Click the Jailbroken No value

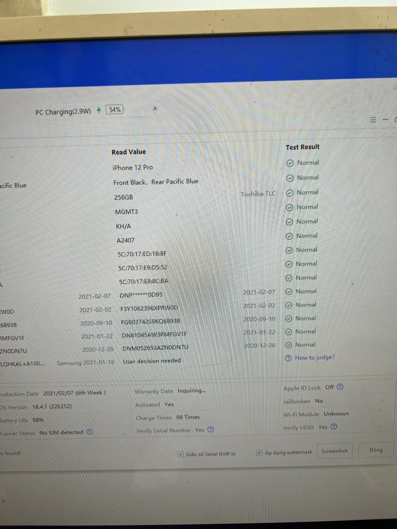coord(319,401)
